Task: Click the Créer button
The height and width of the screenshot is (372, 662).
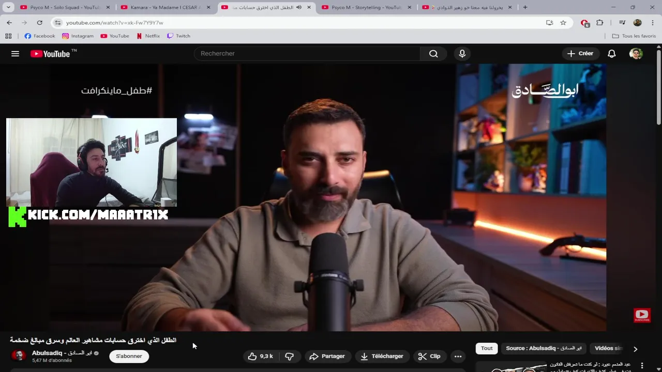Action: pos(580,54)
